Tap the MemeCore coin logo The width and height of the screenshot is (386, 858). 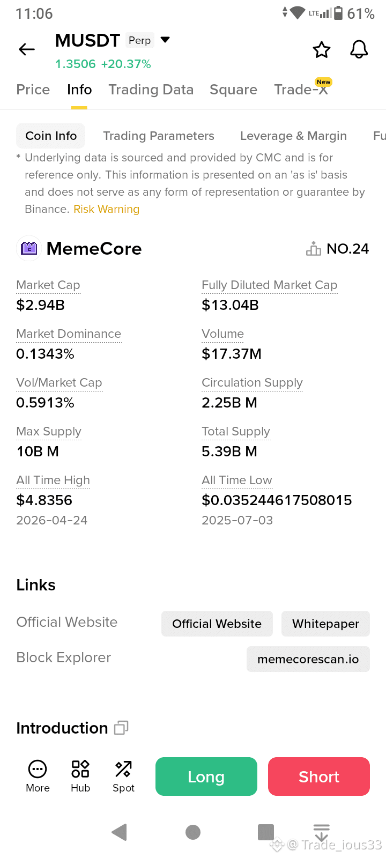click(29, 248)
